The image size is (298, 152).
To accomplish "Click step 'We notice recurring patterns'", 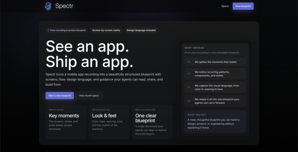I will 215,74.
